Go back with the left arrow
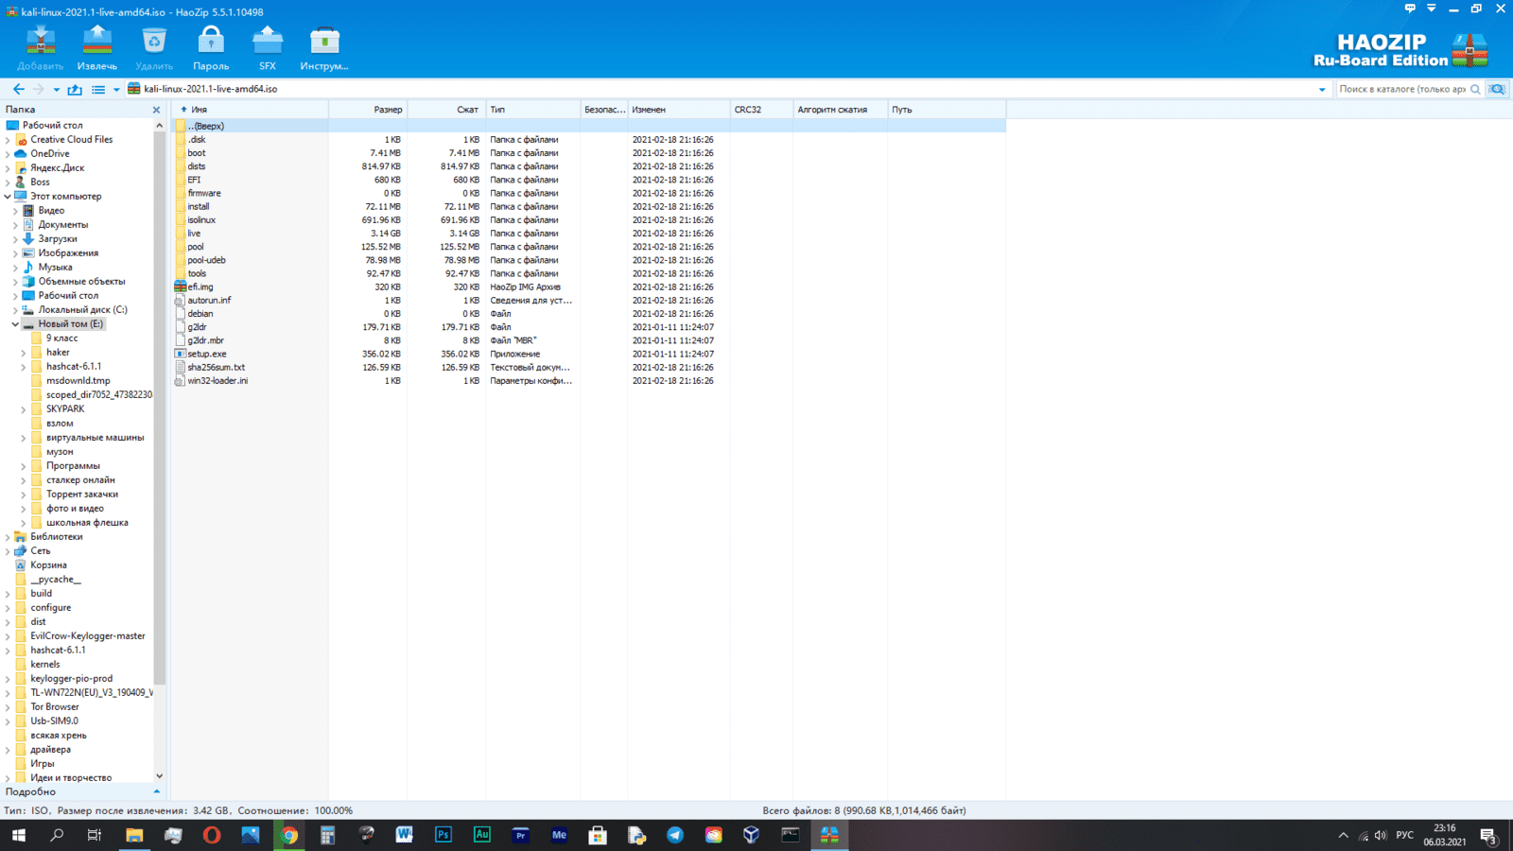1513x851 pixels. tap(19, 89)
